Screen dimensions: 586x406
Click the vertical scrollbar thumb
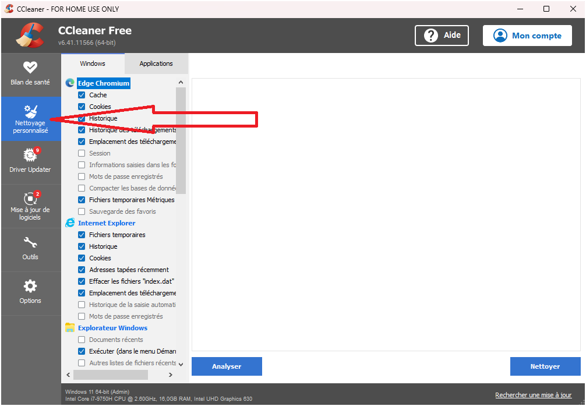point(181,140)
